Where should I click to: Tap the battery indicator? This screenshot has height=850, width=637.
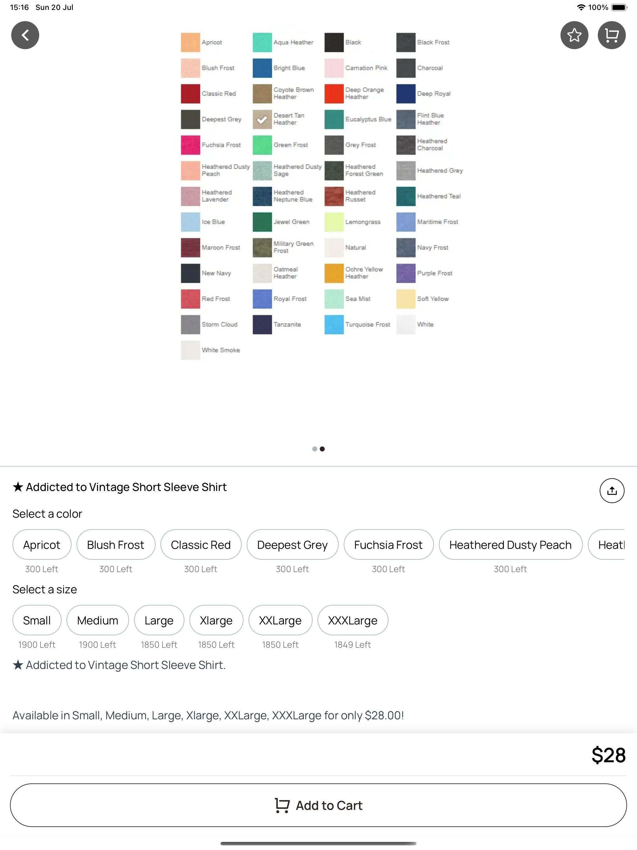(619, 7)
